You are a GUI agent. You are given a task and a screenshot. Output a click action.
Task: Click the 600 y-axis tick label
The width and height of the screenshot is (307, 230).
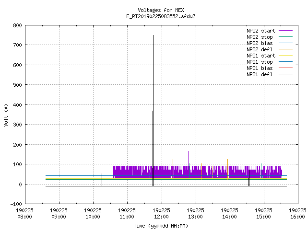[17, 65]
